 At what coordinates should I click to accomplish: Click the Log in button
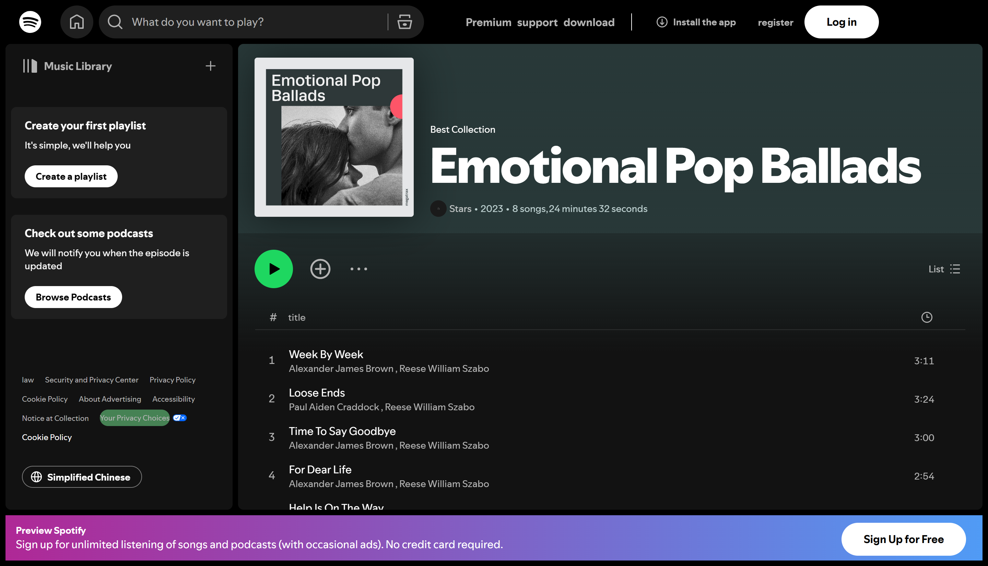click(841, 22)
